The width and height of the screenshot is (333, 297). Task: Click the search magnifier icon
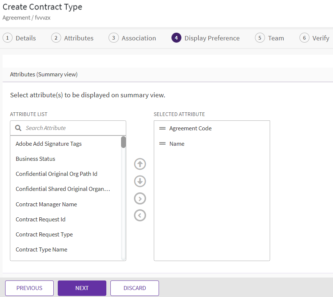[x=18, y=128]
